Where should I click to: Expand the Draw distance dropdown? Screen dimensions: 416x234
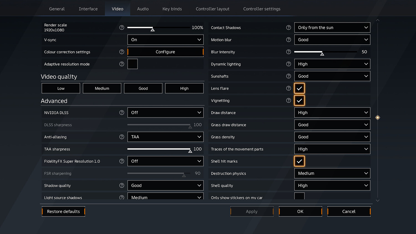click(x=332, y=112)
